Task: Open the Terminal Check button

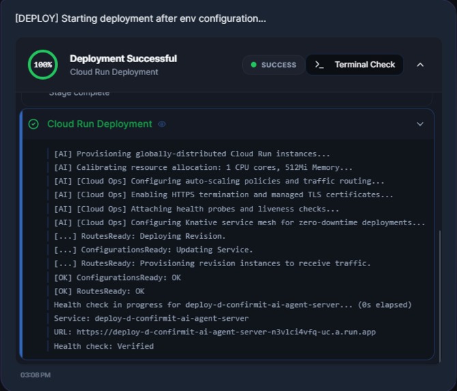Action: click(355, 64)
